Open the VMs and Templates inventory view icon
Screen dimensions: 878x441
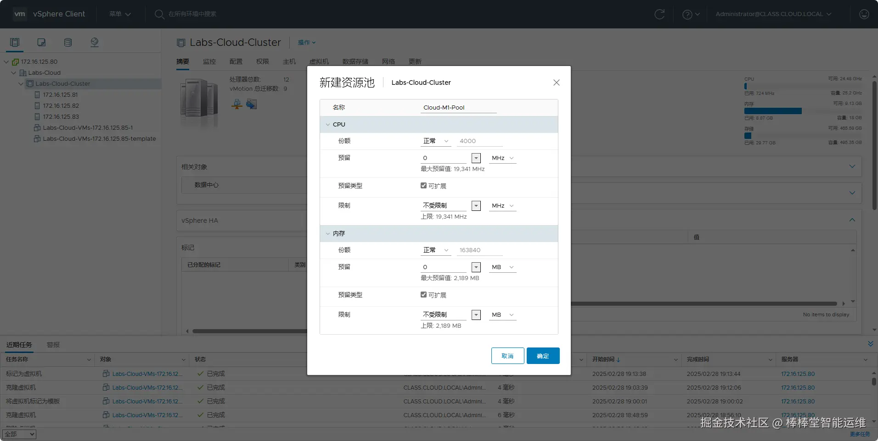pyautogui.click(x=41, y=43)
